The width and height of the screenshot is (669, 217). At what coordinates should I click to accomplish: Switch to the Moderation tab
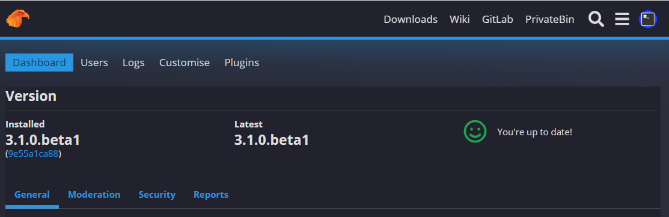coord(94,195)
